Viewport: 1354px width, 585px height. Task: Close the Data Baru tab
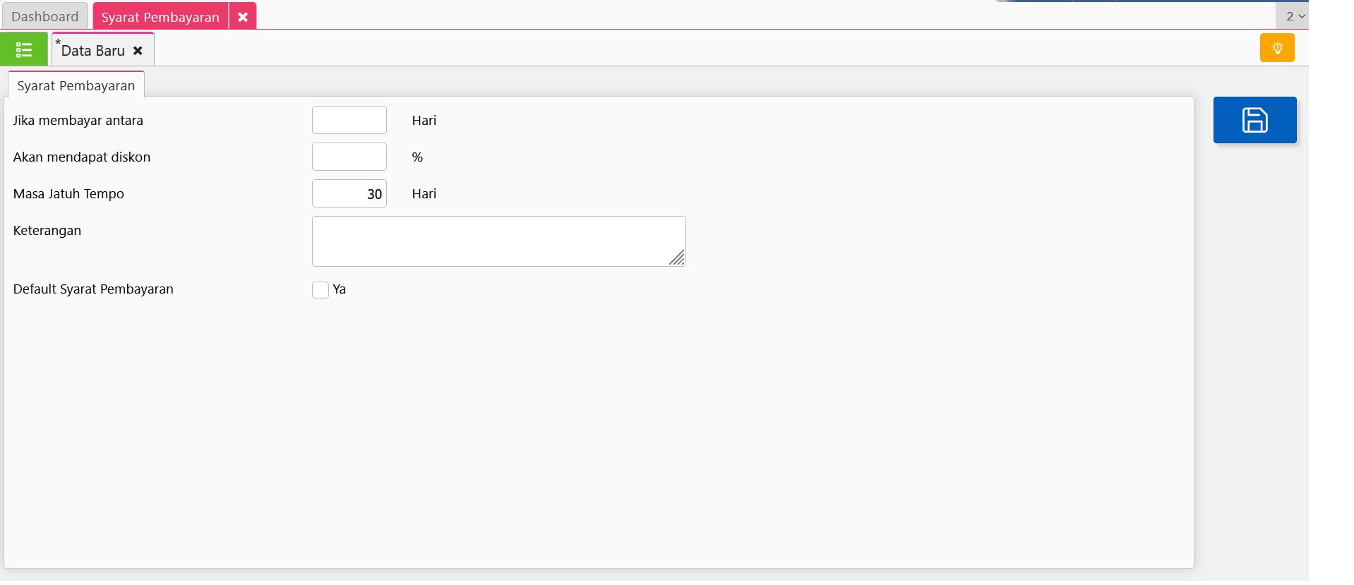[x=138, y=51]
